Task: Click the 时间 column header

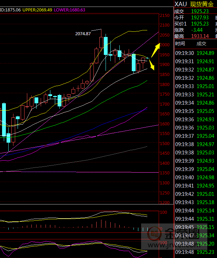Action: point(180,44)
